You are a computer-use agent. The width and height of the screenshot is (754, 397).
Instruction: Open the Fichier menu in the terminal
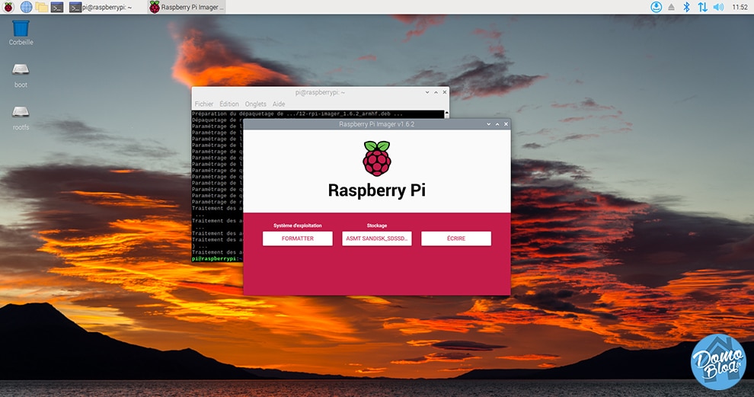(x=204, y=104)
